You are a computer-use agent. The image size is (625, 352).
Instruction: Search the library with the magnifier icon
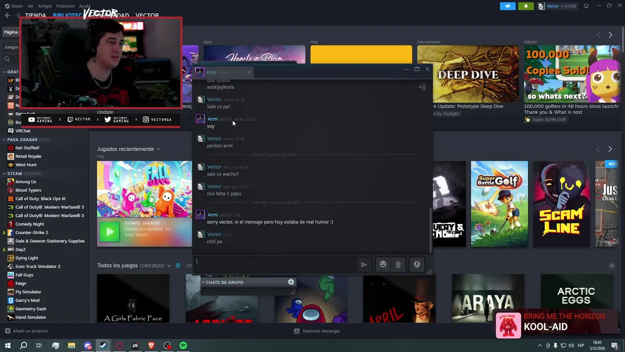[7, 59]
